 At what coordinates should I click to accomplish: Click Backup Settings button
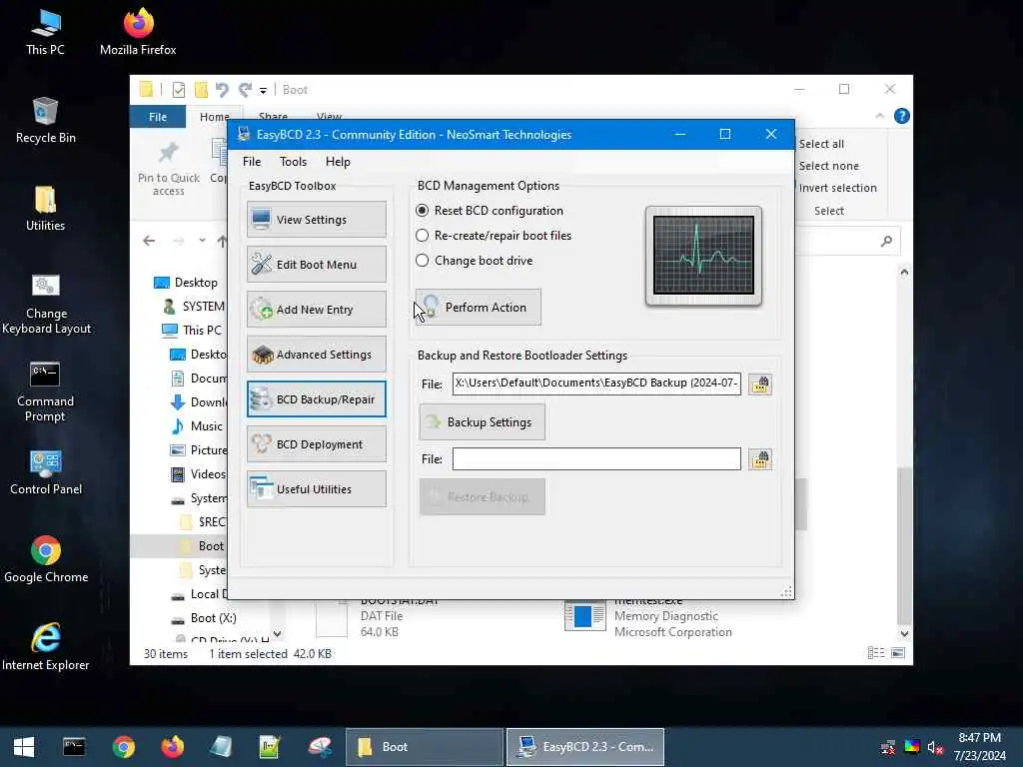[483, 422]
